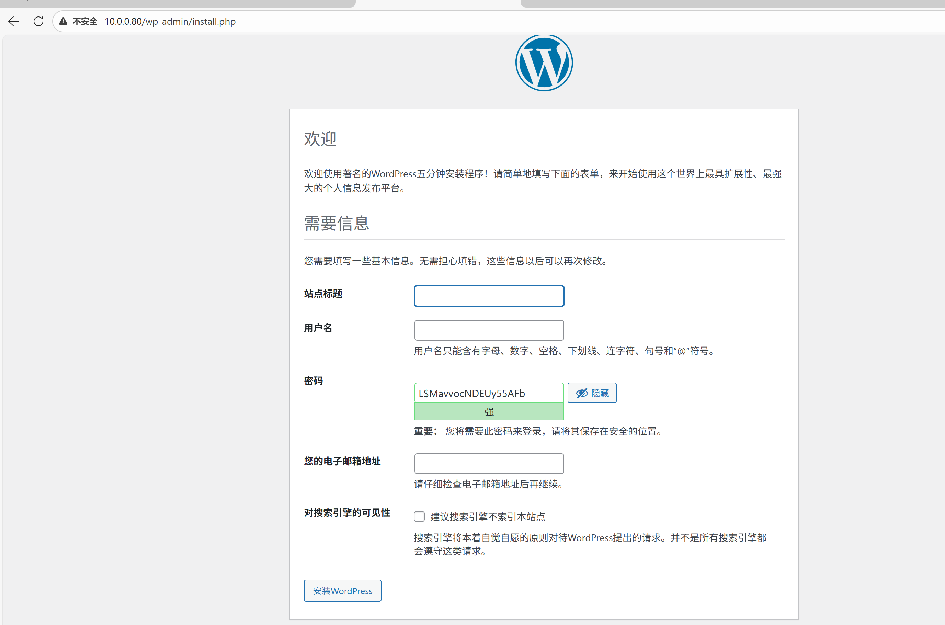945x625 pixels.
Task: Click the 不安全 site security label
Action: click(85, 21)
